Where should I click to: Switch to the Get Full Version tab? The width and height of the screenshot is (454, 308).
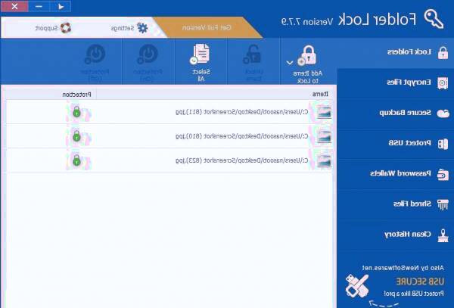(207, 28)
